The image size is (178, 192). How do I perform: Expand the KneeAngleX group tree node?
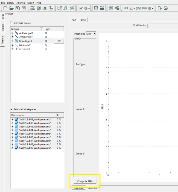click(x=13, y=41)
